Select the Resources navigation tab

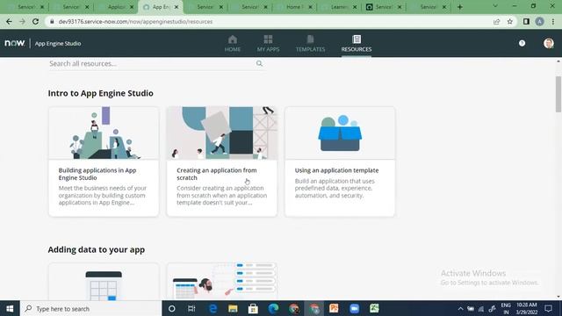pos(357,44)
